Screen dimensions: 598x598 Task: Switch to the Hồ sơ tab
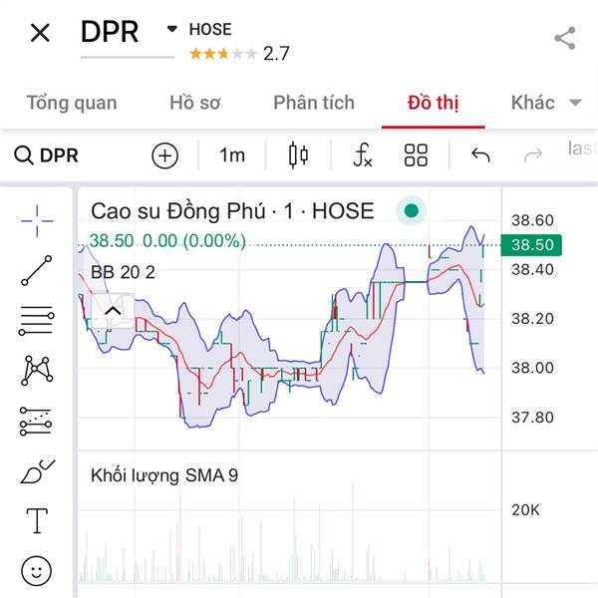tap(195, 103)
